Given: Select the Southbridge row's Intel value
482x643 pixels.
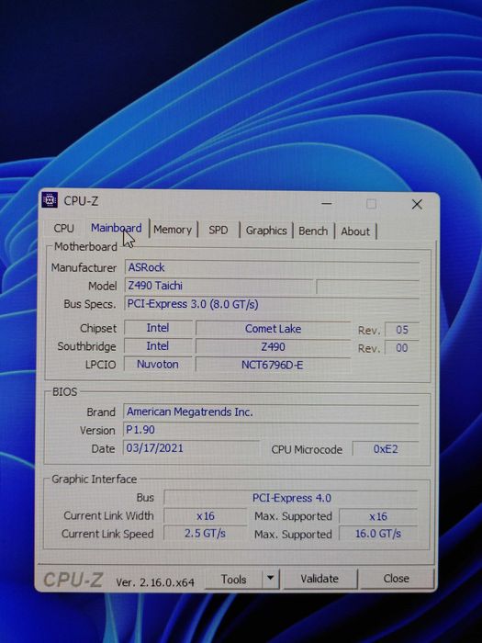Looking at the screenshot, I should pyautogui.click(x=158, y=346).
